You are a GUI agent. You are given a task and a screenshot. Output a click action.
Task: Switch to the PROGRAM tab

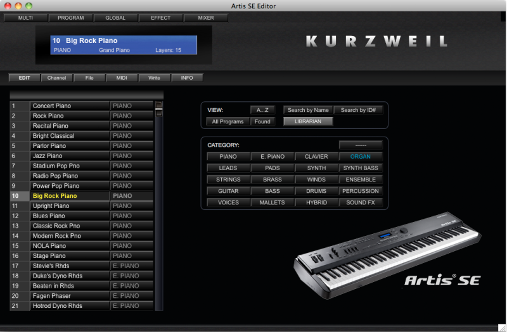tap(70, 18)
